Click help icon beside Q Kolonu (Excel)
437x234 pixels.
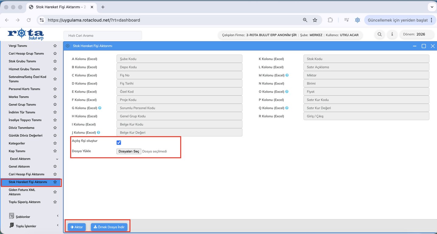pos(287,108)
